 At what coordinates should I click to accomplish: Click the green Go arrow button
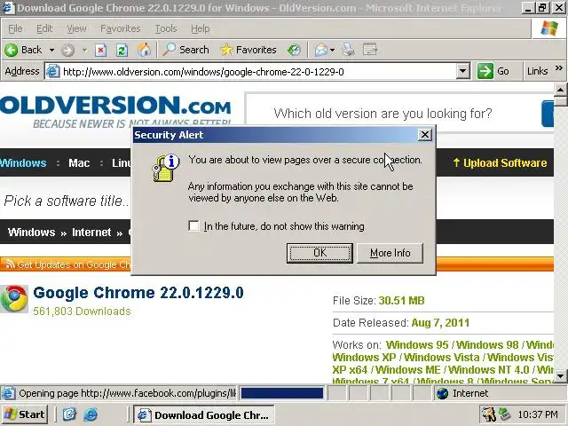pyautogui.click(x=485, y=71)
